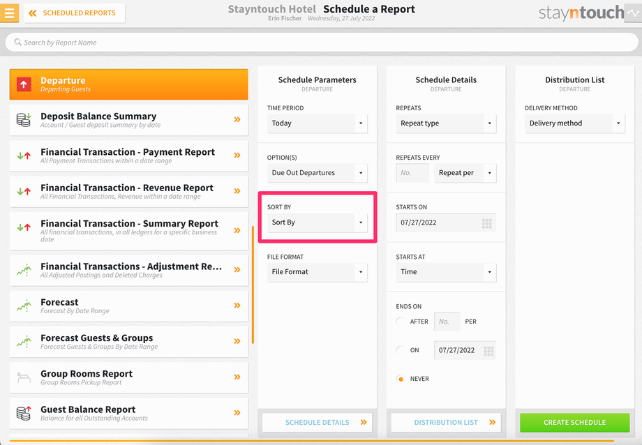Open the Delivery method dropdown
This screenshot has width=642, height=445.
pos(575,123)
